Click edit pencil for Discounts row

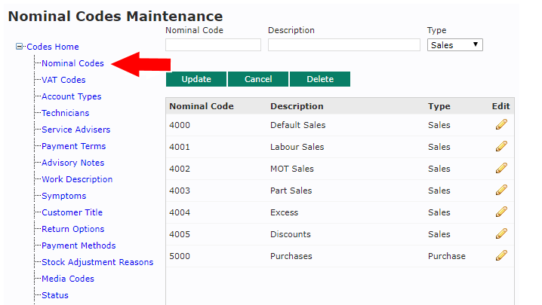(500, 234)
